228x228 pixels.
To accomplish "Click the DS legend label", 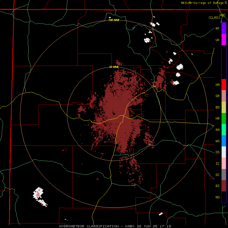I will coord(217,152).
